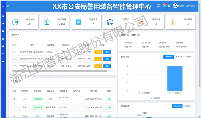Click the yellow 审批 button for order 330200DB20210525160454
Image resolution: width=202 pixels, height=118 pixels.
(98, 59)
